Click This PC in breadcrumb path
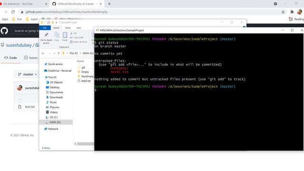 [x=74, y=53]
